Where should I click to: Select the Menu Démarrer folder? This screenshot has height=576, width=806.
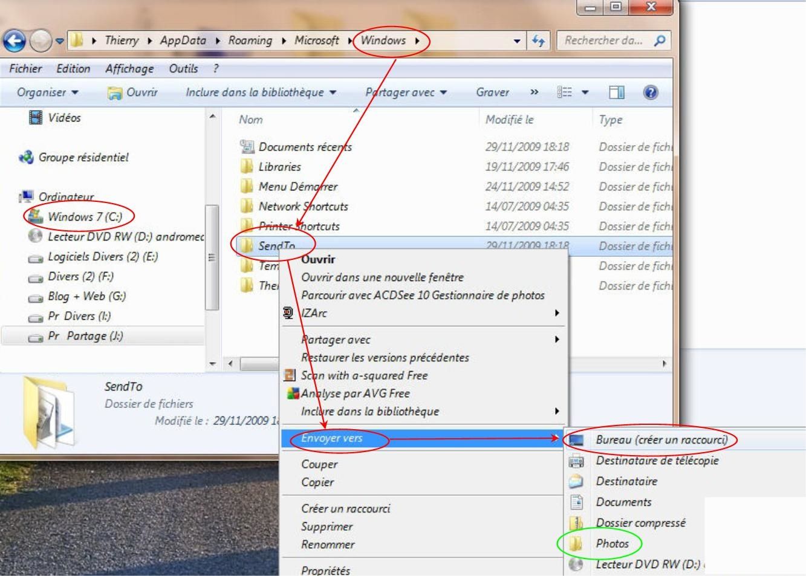pyautogui.click(x=288, y=186)
